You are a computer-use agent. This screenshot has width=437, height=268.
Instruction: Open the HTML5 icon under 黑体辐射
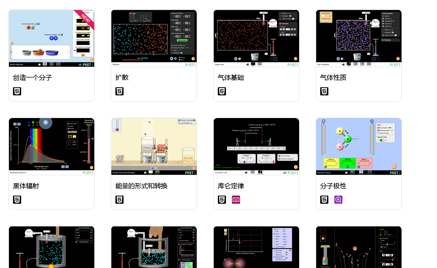pyautogui.click(x=17, y=200)
